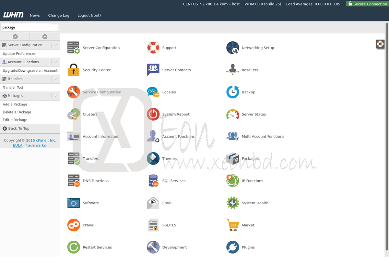Click the Change Log menu item

click(58, 15)
